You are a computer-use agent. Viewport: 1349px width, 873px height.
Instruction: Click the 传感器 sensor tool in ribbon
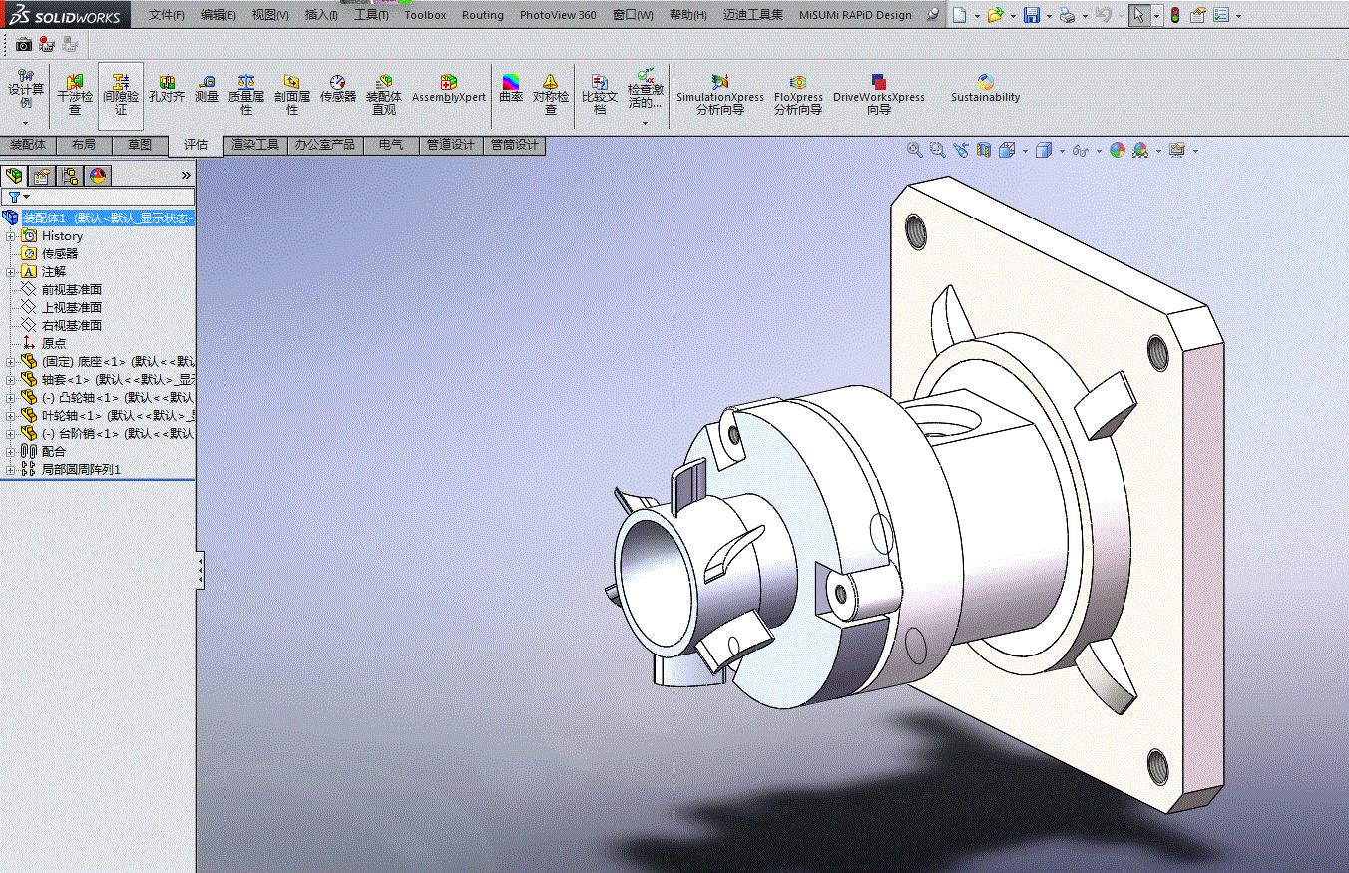coord(338,89)
